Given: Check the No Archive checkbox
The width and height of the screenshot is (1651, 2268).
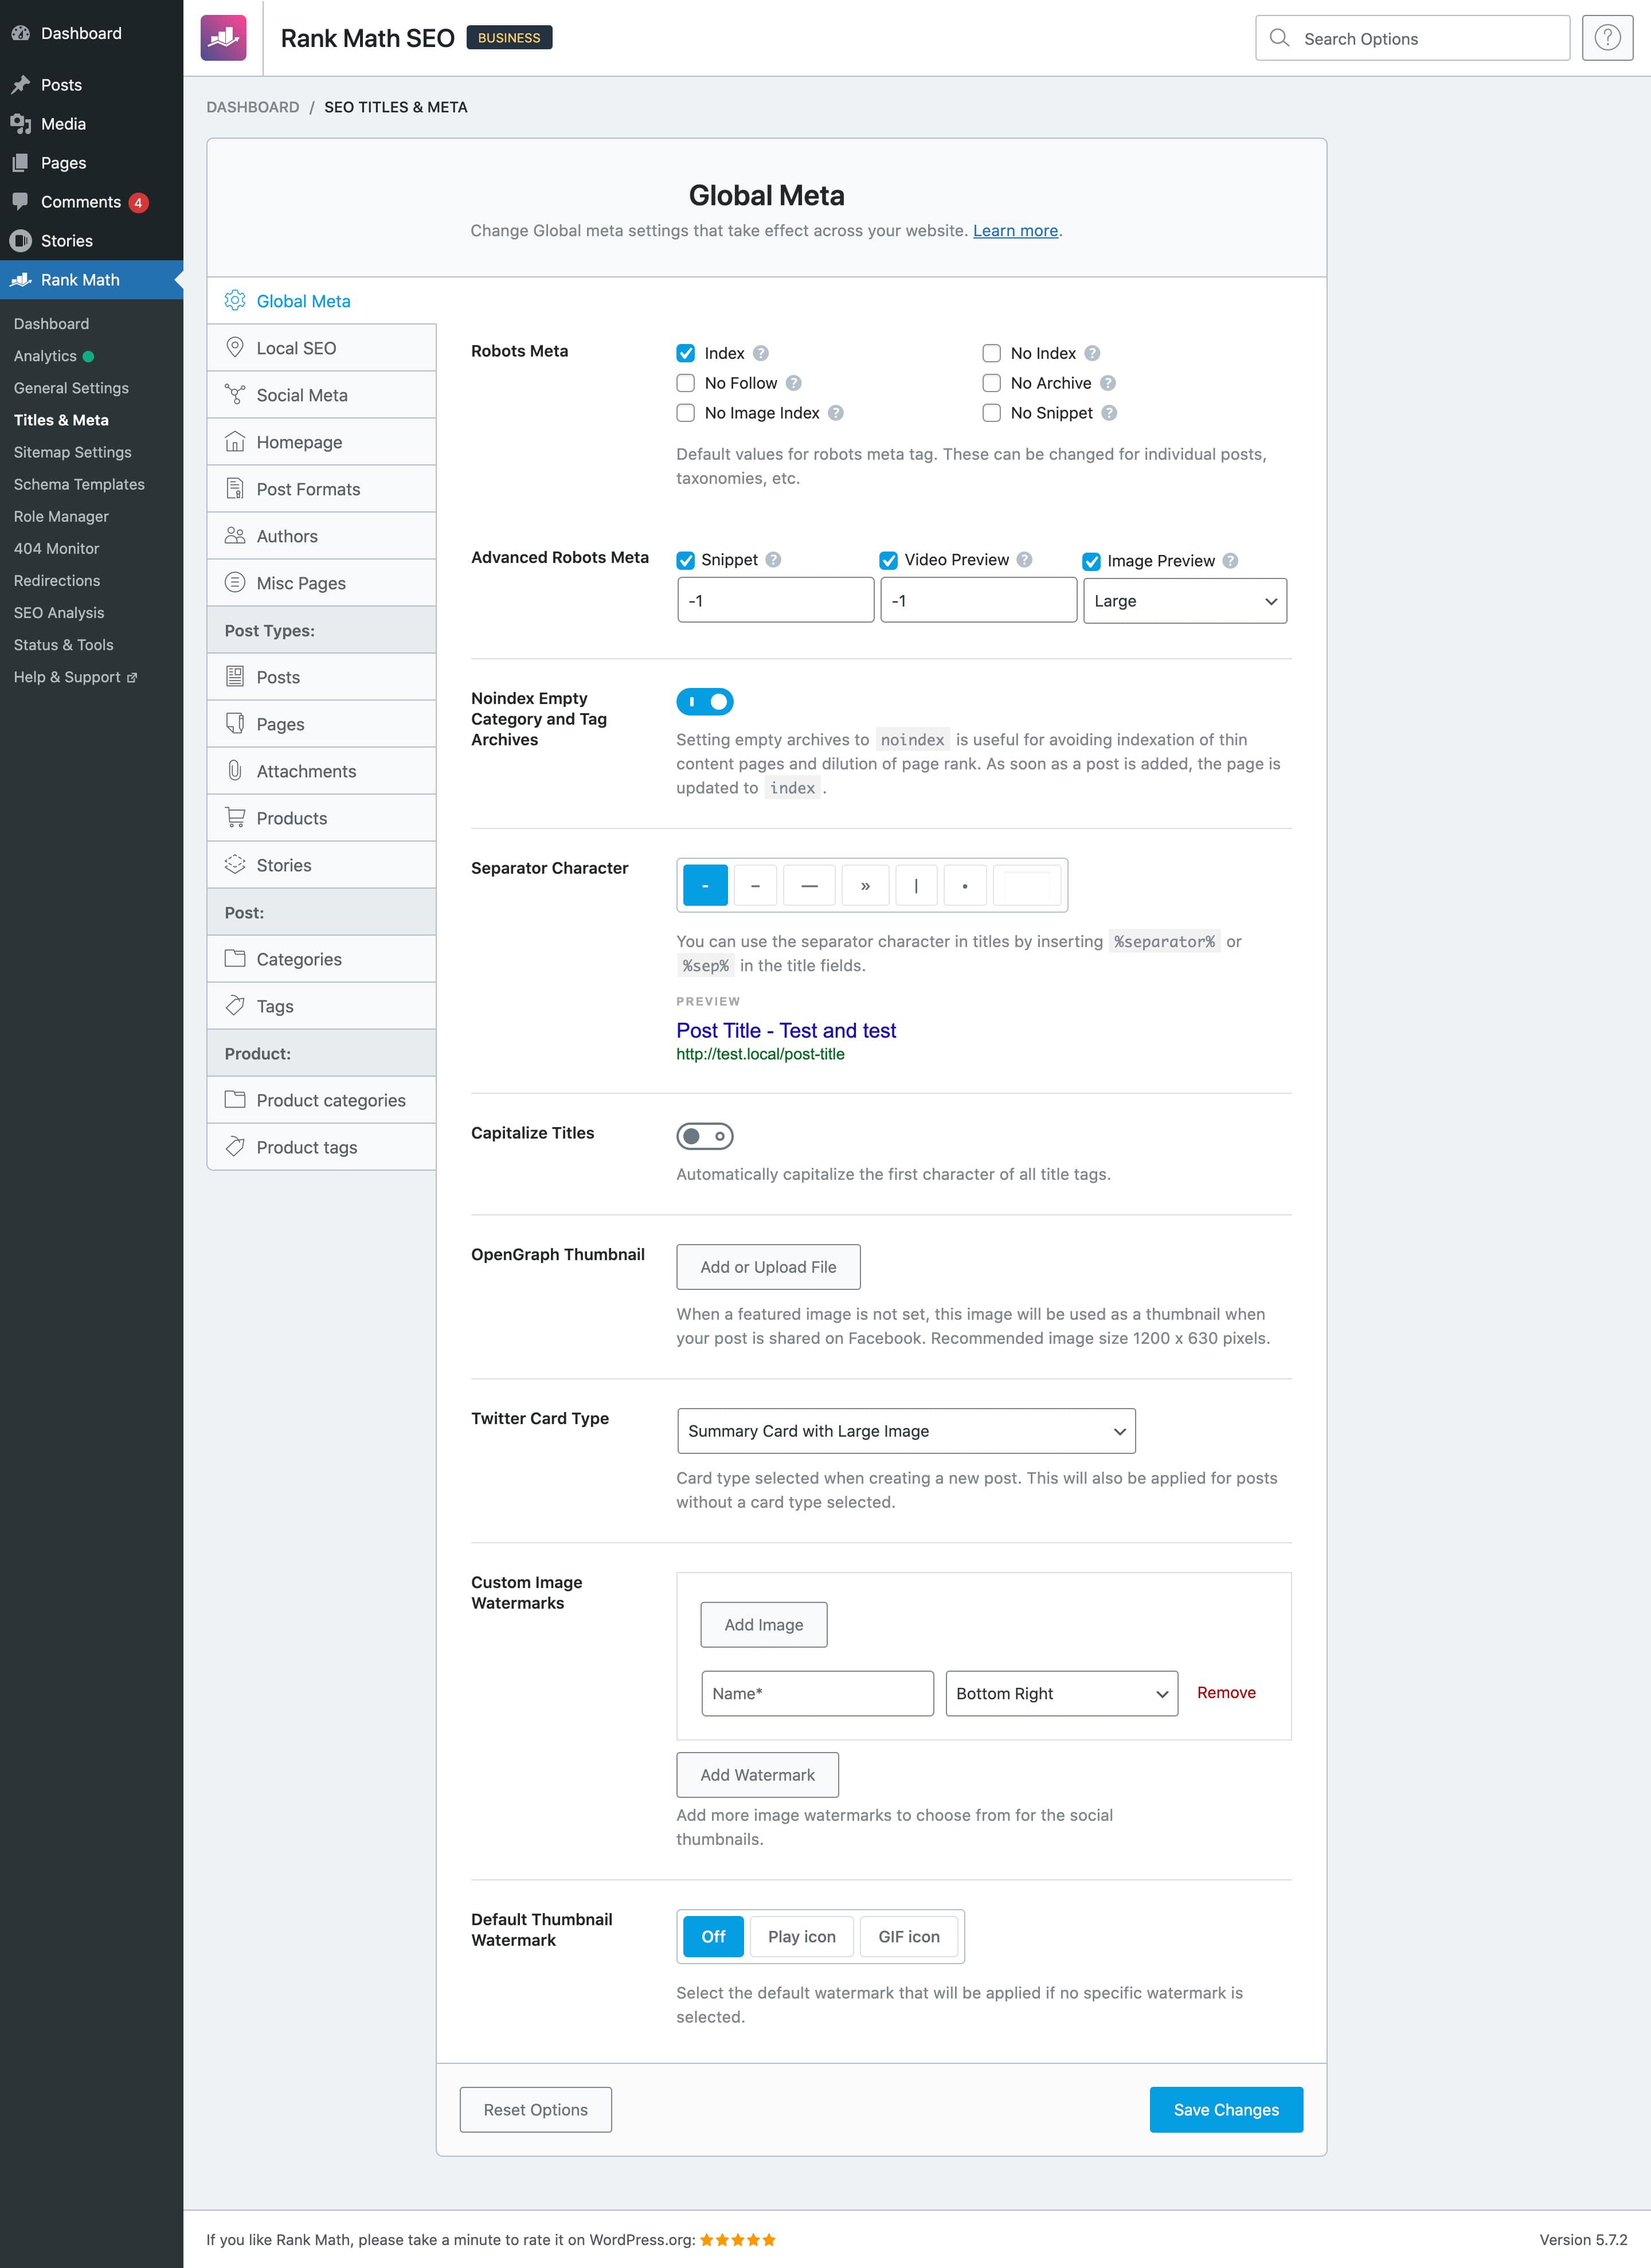Looking at the screenshot, I should coord(992,383).
